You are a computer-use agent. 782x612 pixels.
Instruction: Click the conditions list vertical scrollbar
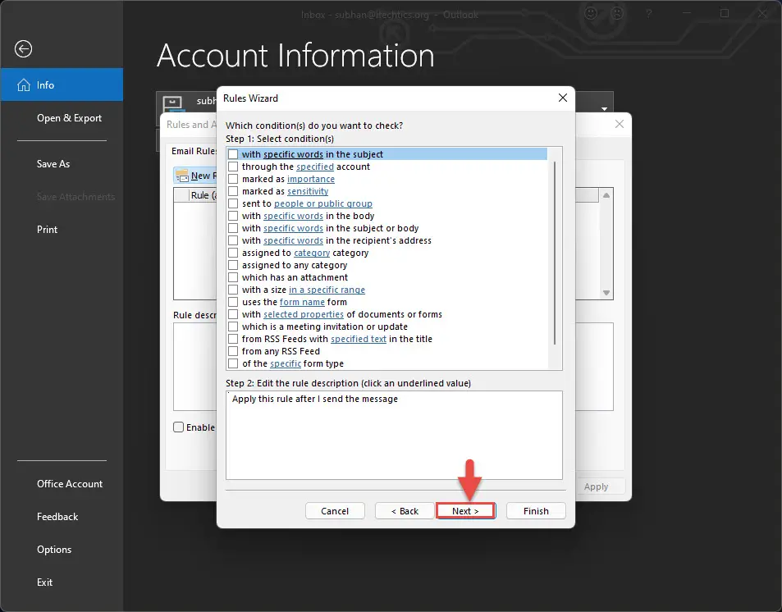click(x=555, y=253)
